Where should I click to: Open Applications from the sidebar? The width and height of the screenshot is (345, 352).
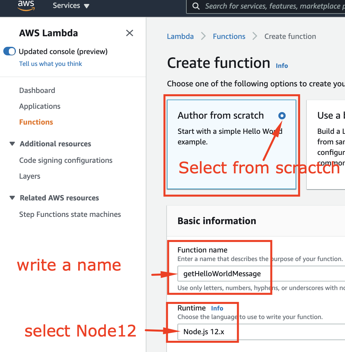pos(40,106)
